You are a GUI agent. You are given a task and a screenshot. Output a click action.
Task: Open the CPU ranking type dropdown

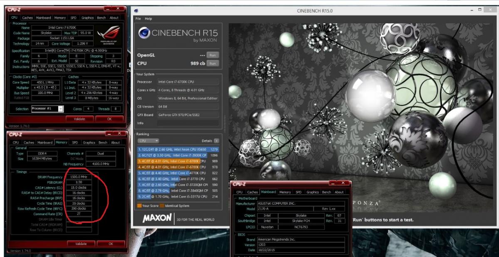[x=148, y=141]
